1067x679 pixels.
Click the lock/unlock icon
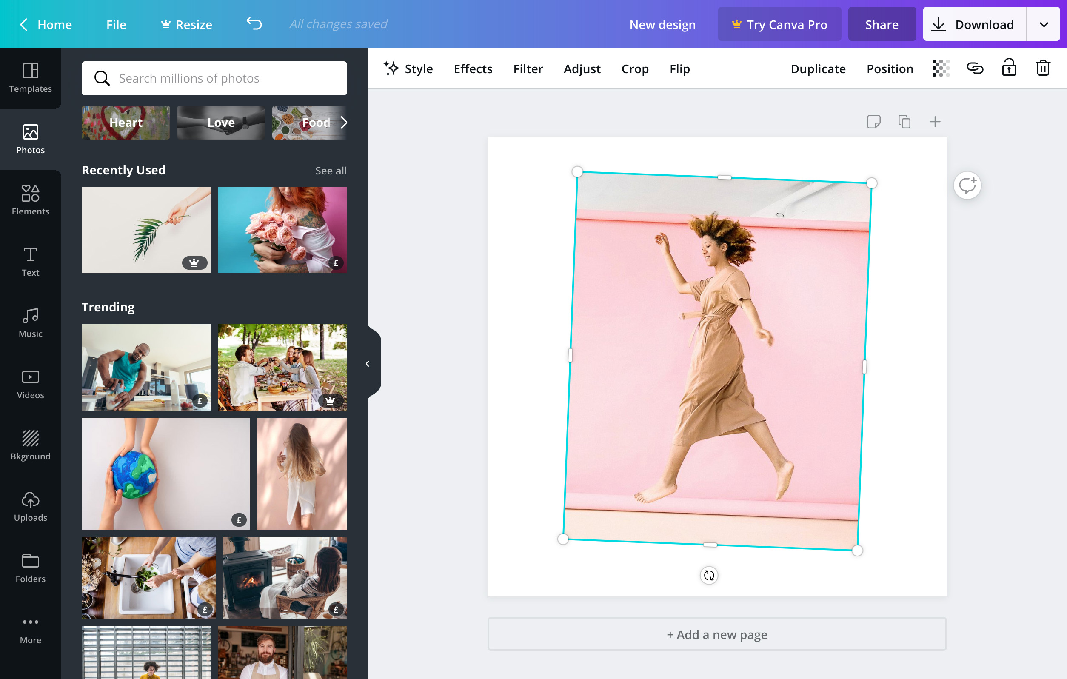(1009, 68)
